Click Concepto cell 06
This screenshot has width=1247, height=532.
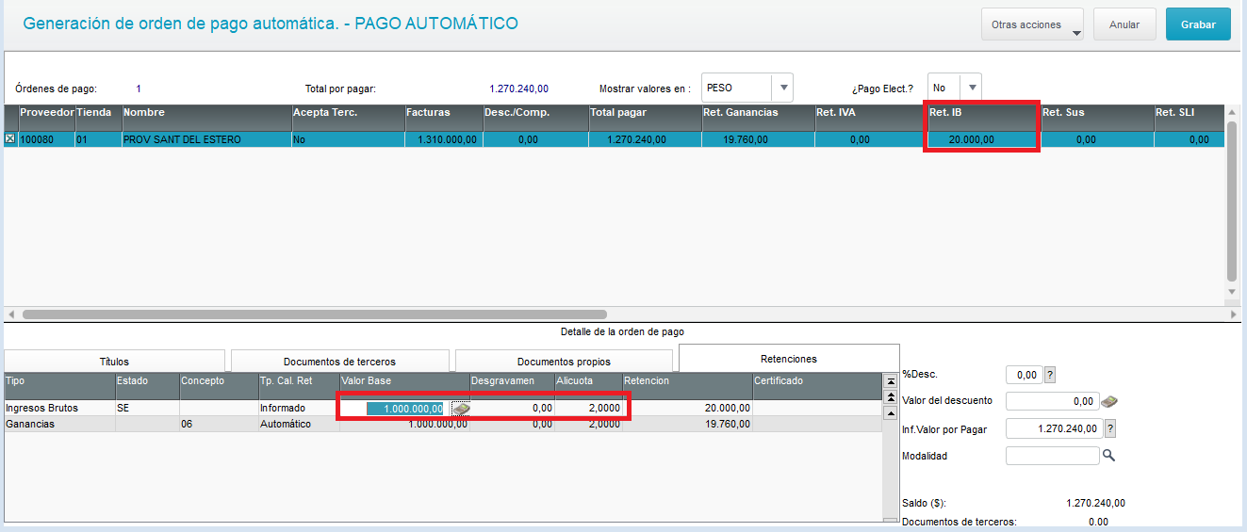click(x=218, y=424)
